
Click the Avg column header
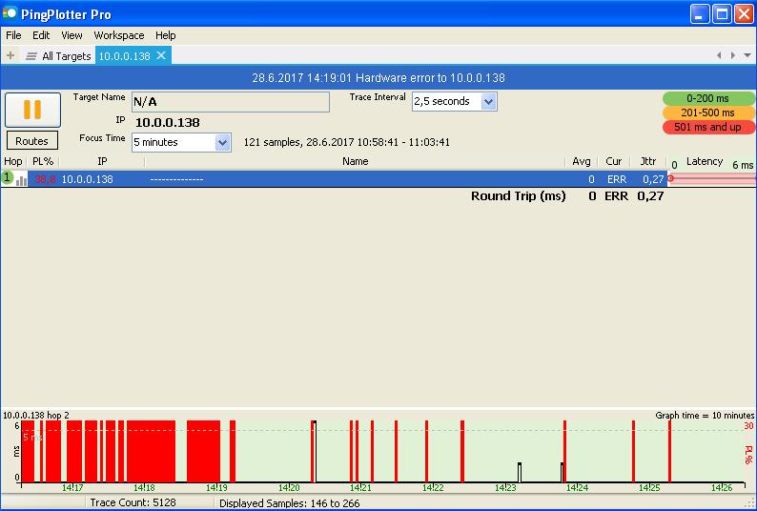tap(582, 161)
